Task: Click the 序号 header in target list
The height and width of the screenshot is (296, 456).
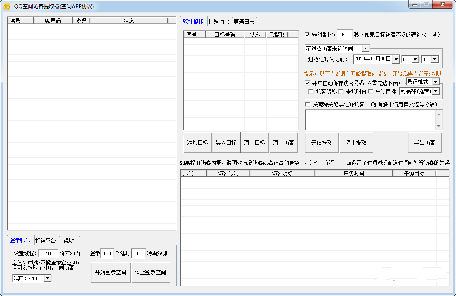Action: click(195, 35)
